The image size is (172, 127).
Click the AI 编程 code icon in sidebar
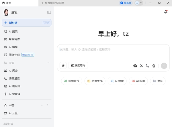coord(5,47)
